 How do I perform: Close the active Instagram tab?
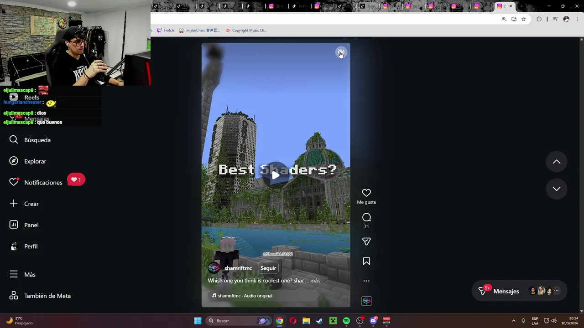click(511, 6)
